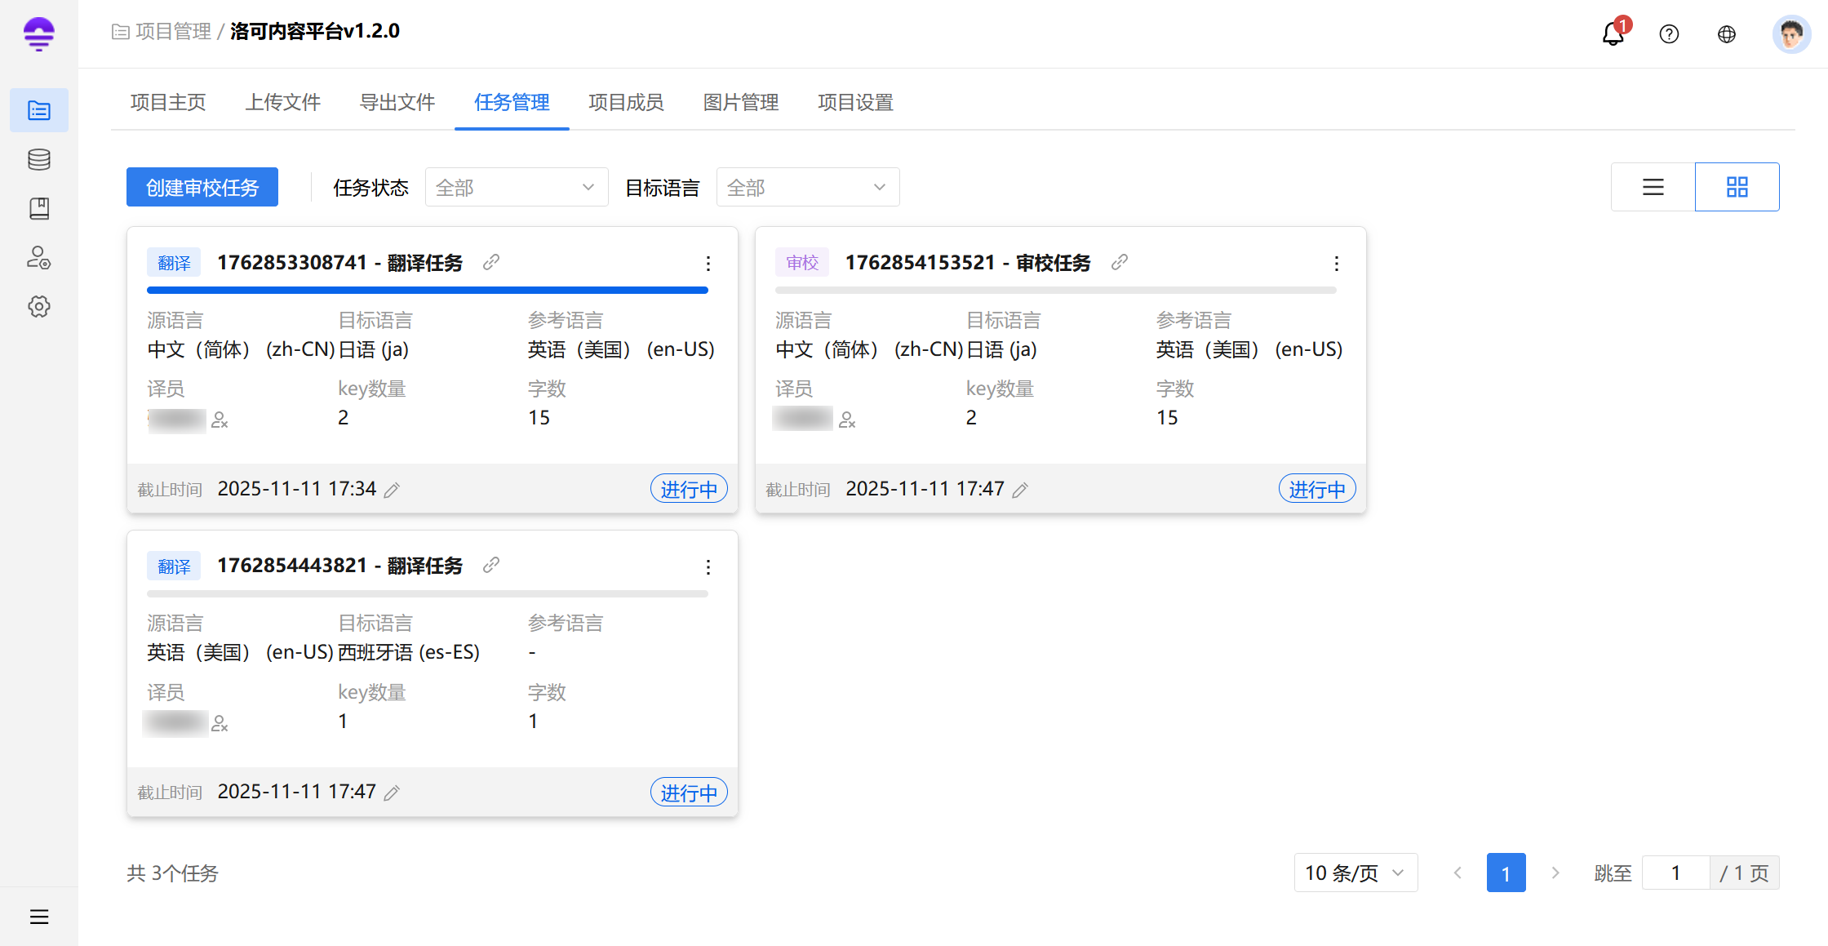
Task: Switch to grid card view layout
Action: (x=1737, y=187)
